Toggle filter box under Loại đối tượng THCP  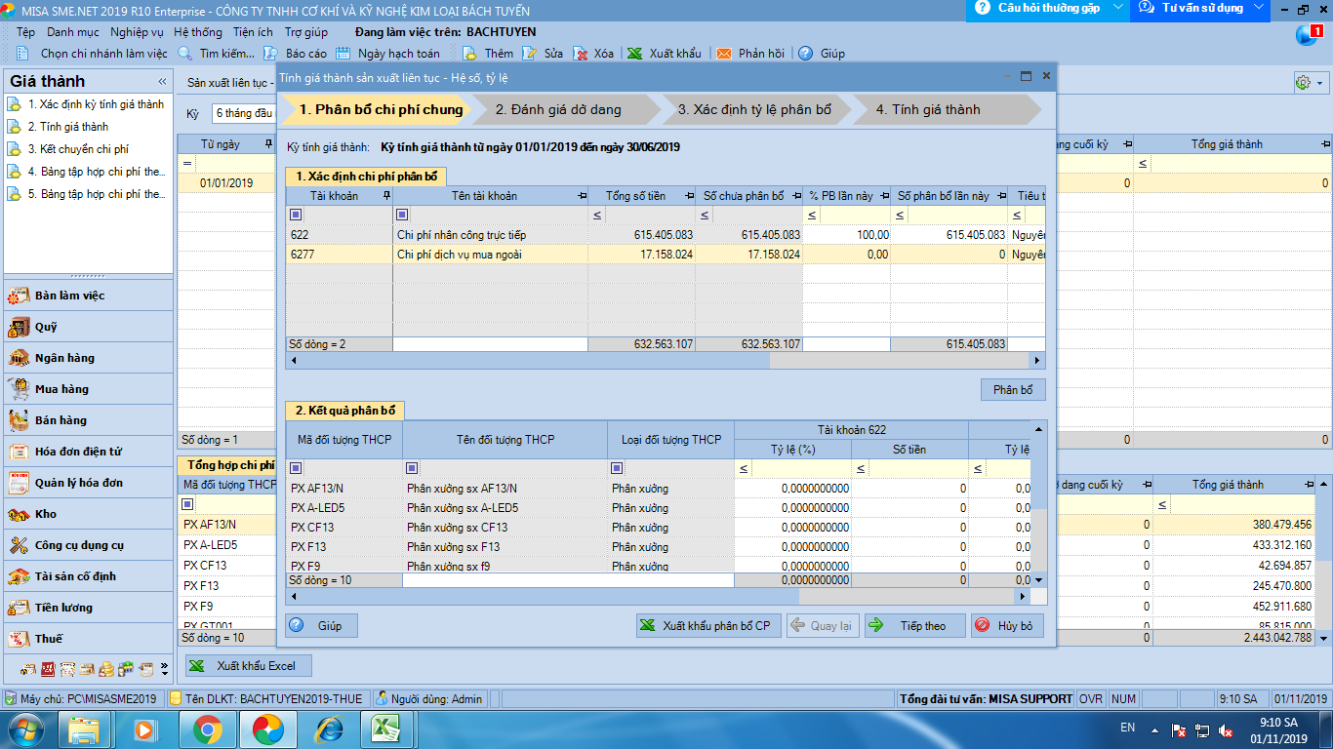pos(617,468)
